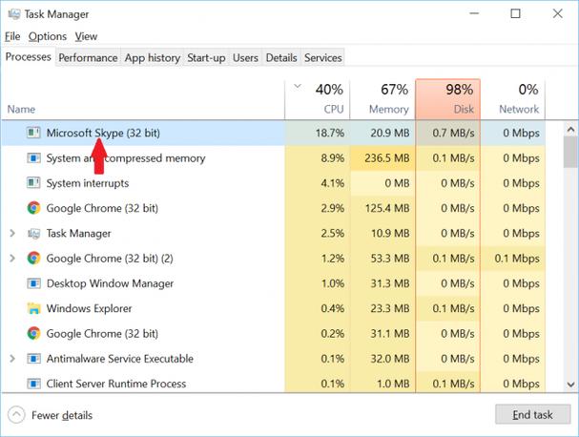Viewport: 579px width, 437px height.
Task: Click the 2.5% CPU value
Action: pos(332,234)
